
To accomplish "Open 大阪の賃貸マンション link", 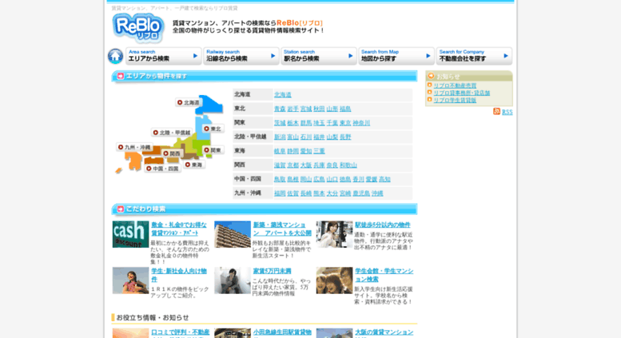I will click(384, 332).
